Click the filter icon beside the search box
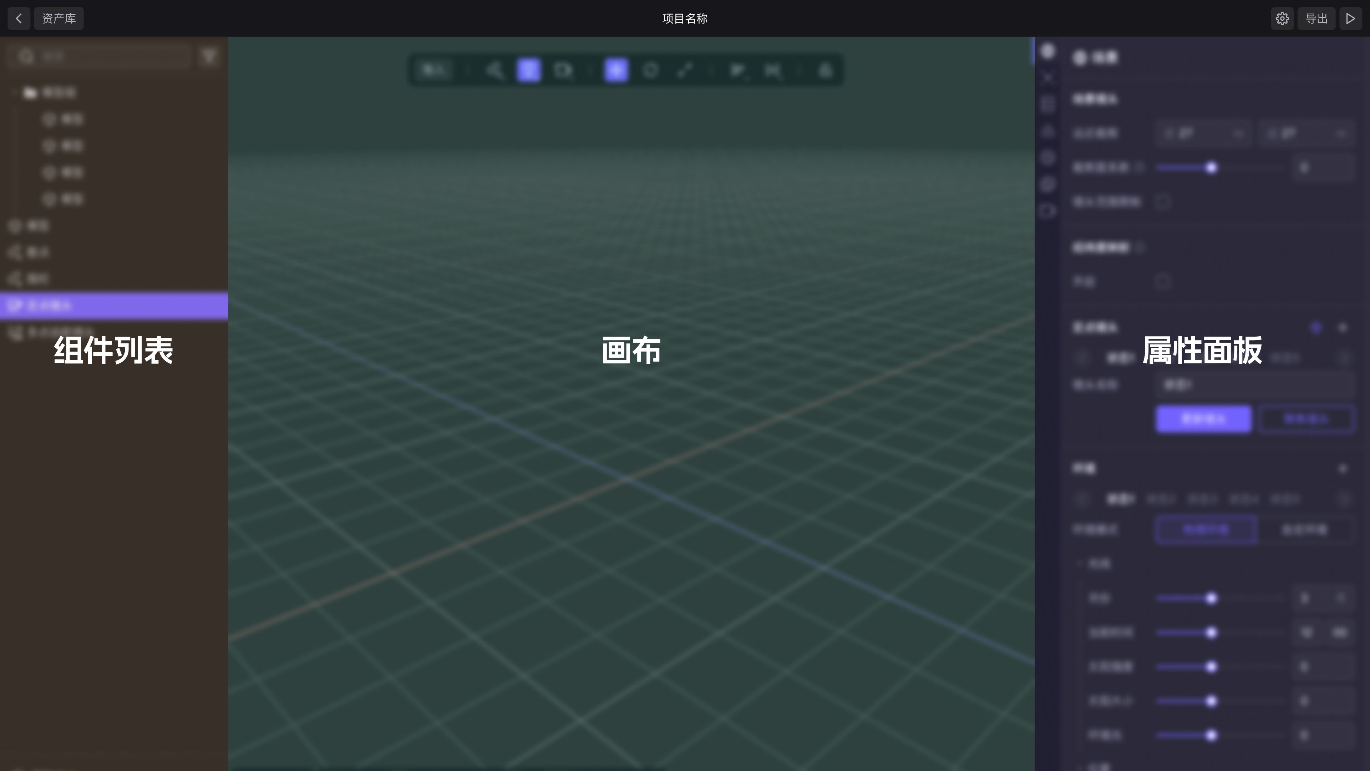 click(209, 56)
